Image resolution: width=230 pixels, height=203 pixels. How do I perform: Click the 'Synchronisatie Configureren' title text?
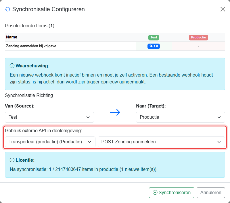(x=48, y=9)
